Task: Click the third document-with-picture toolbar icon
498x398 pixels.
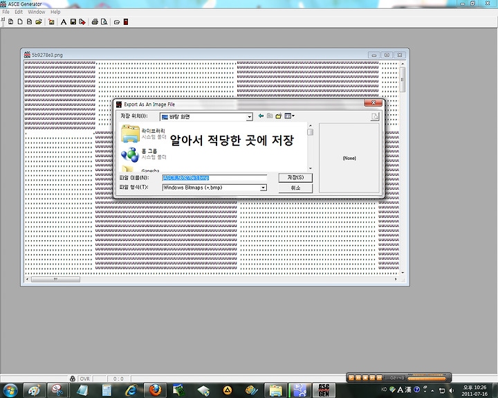Action: click(x=29, y=21)
